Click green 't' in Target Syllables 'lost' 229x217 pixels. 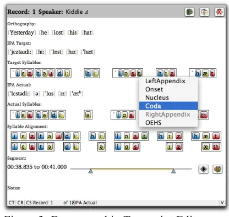(x=139, y=73)
